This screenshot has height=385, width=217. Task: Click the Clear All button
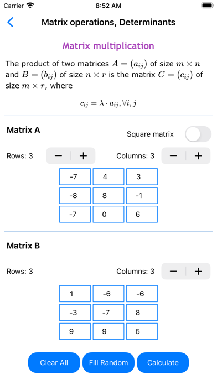point(54,363)
